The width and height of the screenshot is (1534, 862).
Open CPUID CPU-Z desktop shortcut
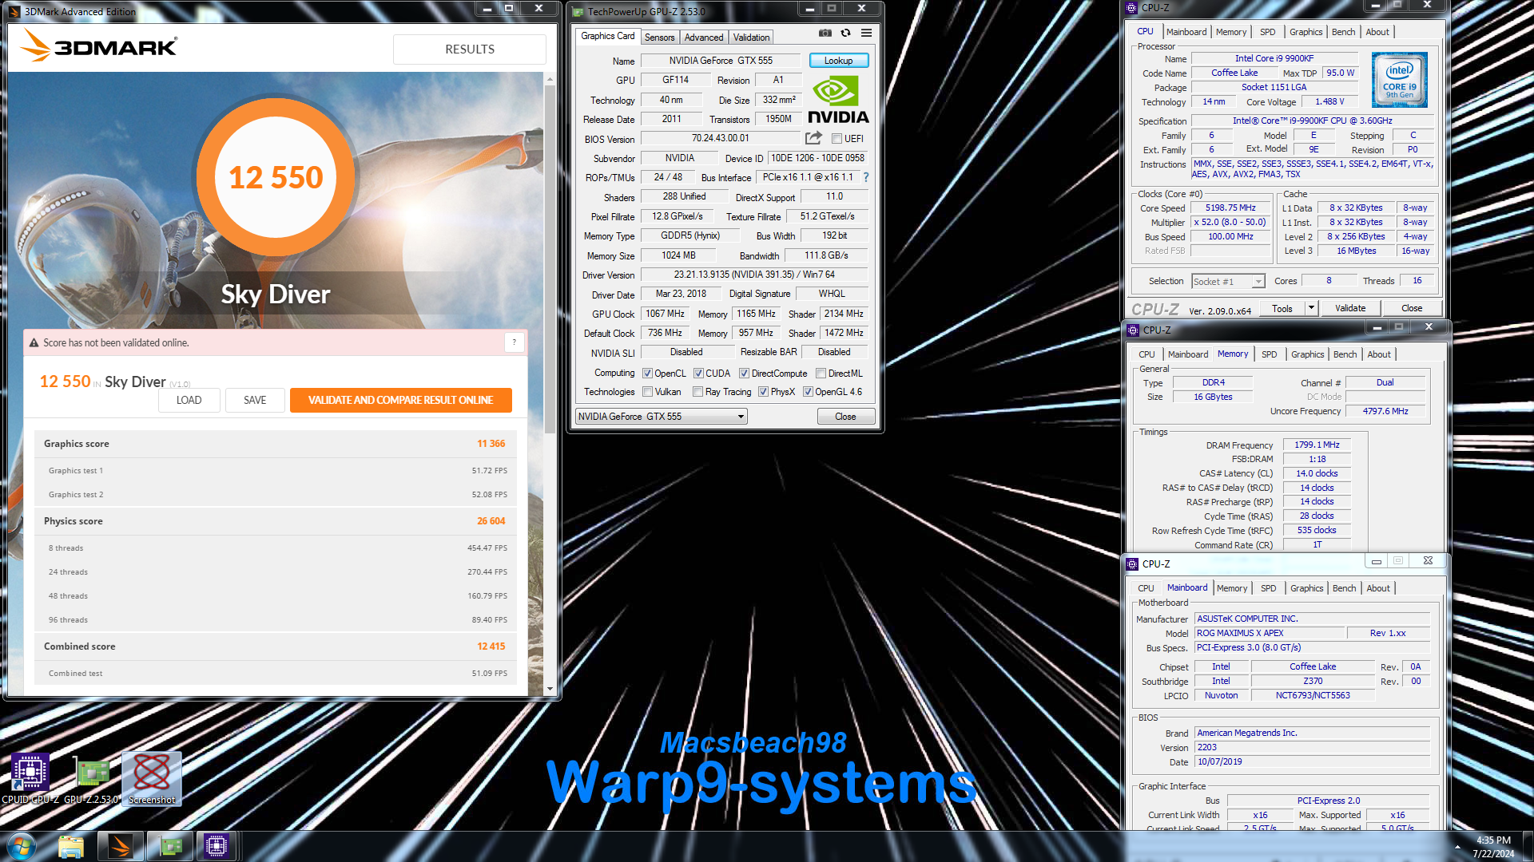[30, 779]
